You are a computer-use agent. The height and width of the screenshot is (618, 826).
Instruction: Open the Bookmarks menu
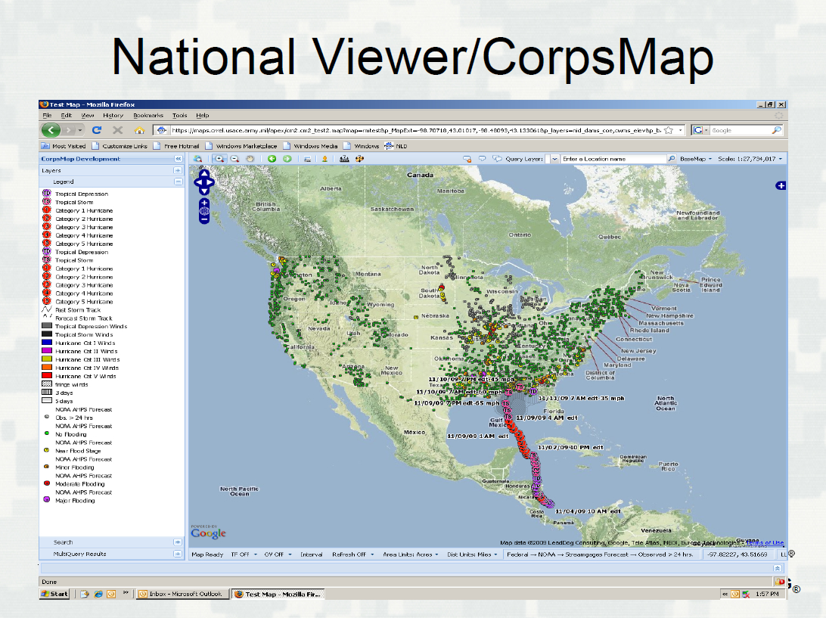click(x=150, y=115)
